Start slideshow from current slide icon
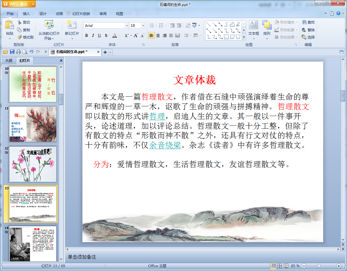 click(x=49, y=25)
